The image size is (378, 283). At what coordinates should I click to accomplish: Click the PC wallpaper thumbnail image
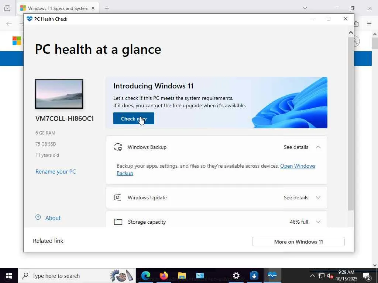pyautogui.click(x=59, y=94)
